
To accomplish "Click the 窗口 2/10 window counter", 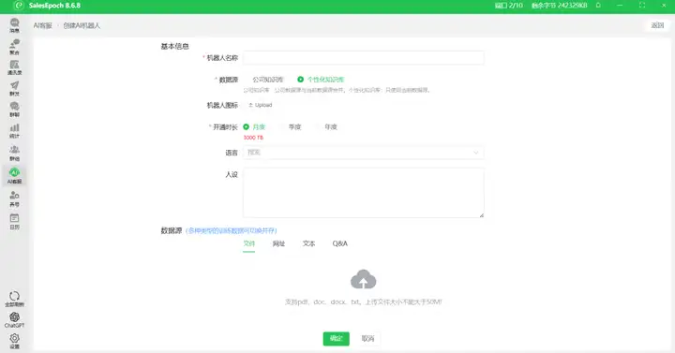I will point(508,6).
